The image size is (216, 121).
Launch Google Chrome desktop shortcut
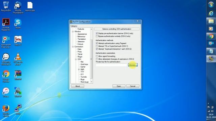click(6, 76)
